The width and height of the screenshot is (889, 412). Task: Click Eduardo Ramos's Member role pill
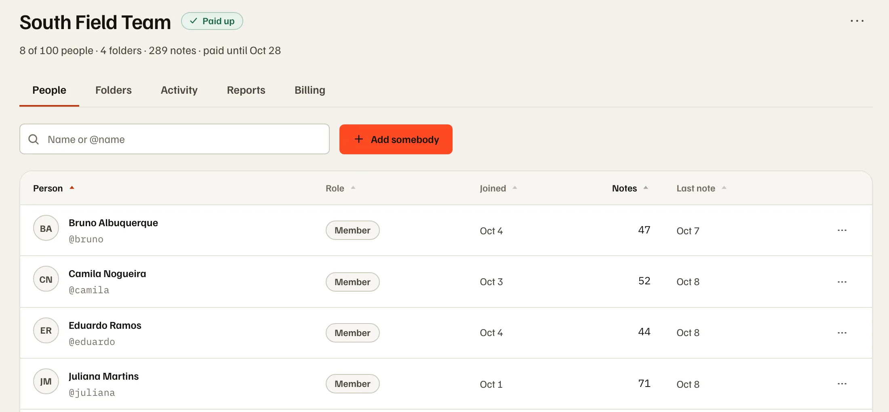click(x=352, y=333)
